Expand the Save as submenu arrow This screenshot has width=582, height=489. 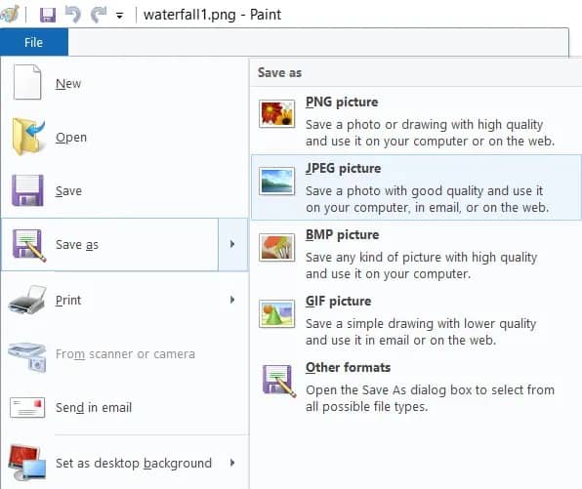click(232, 244)
